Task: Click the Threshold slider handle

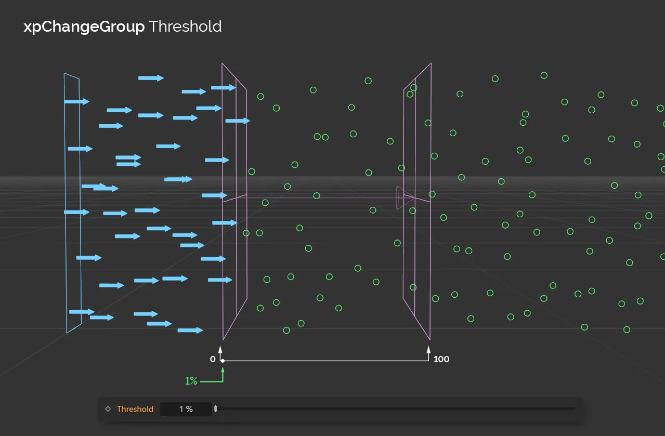Action: [x=215, y=409]
